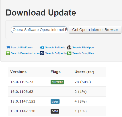The image size is (122, 117).
Task: Open the Search FileForum link
Action: [x=22, y=48]
